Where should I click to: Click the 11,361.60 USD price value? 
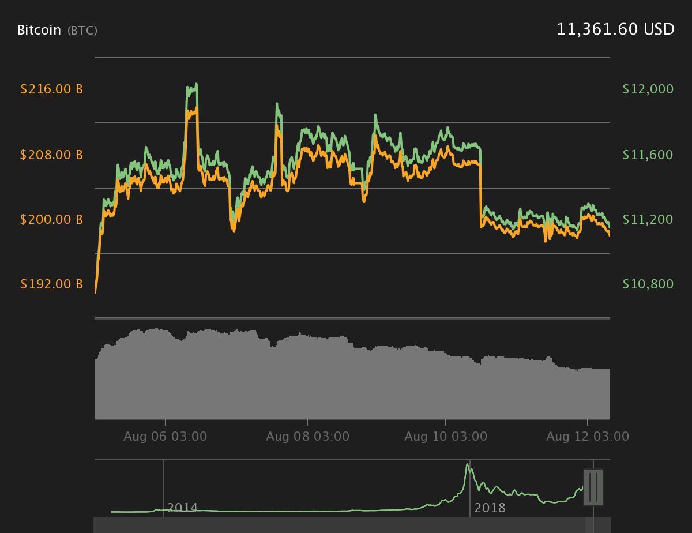point(615,29)
